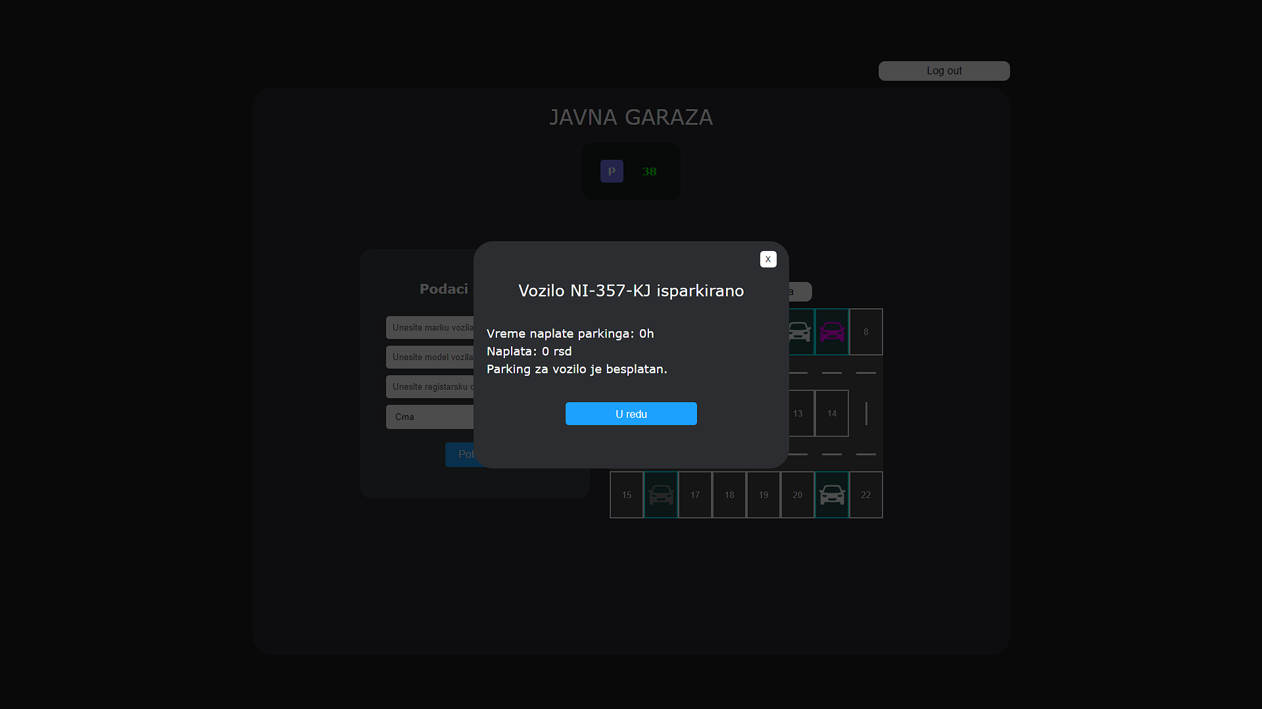
Task: Select parking spot 17
Action: coord(695,495)
